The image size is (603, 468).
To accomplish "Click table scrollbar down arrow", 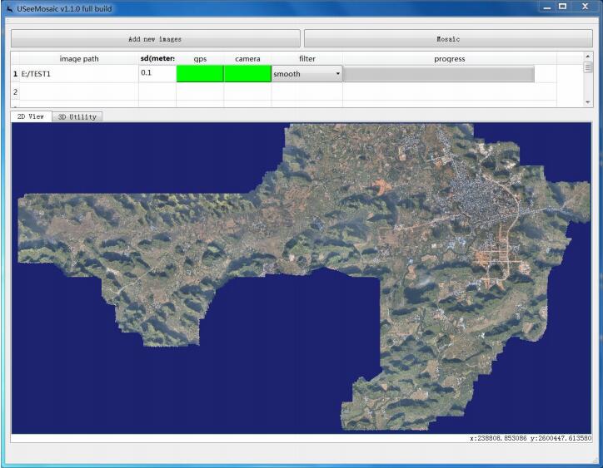I will tap(588, 102).
